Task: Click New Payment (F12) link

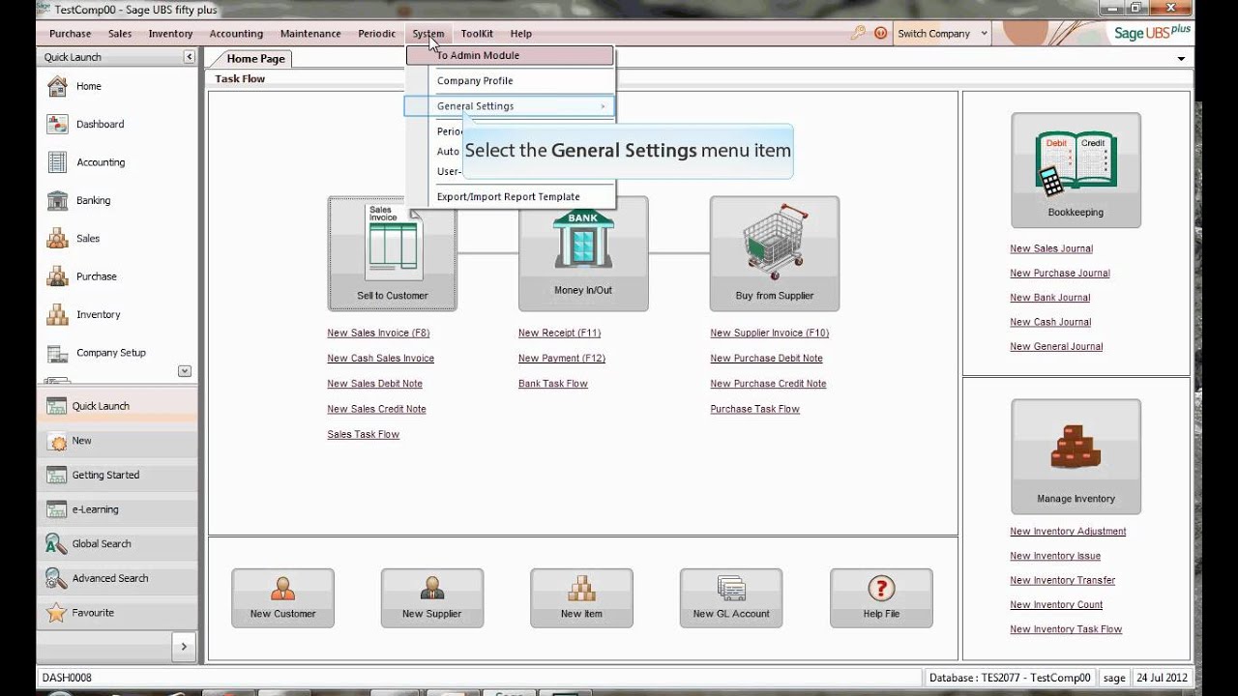Action: click(562, 359)
